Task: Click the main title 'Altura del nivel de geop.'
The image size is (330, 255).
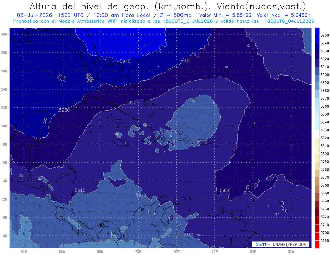Action: pos(90,6)
